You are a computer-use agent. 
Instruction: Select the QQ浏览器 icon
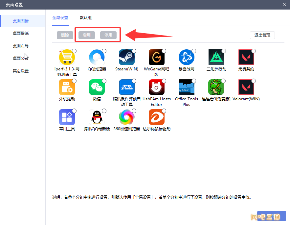point(97,57)
